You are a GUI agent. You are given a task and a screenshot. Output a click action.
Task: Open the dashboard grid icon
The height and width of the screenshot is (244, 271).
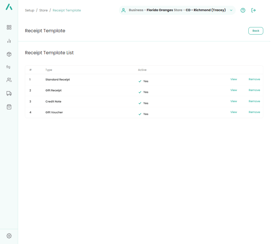9,27
